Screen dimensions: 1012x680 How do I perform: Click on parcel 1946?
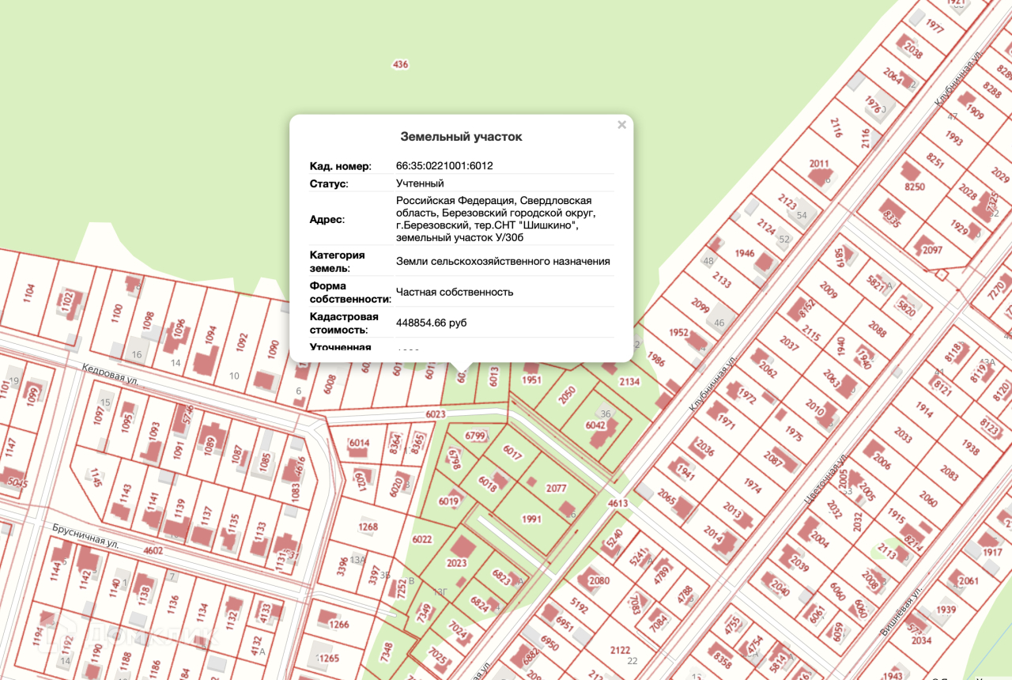745,254
